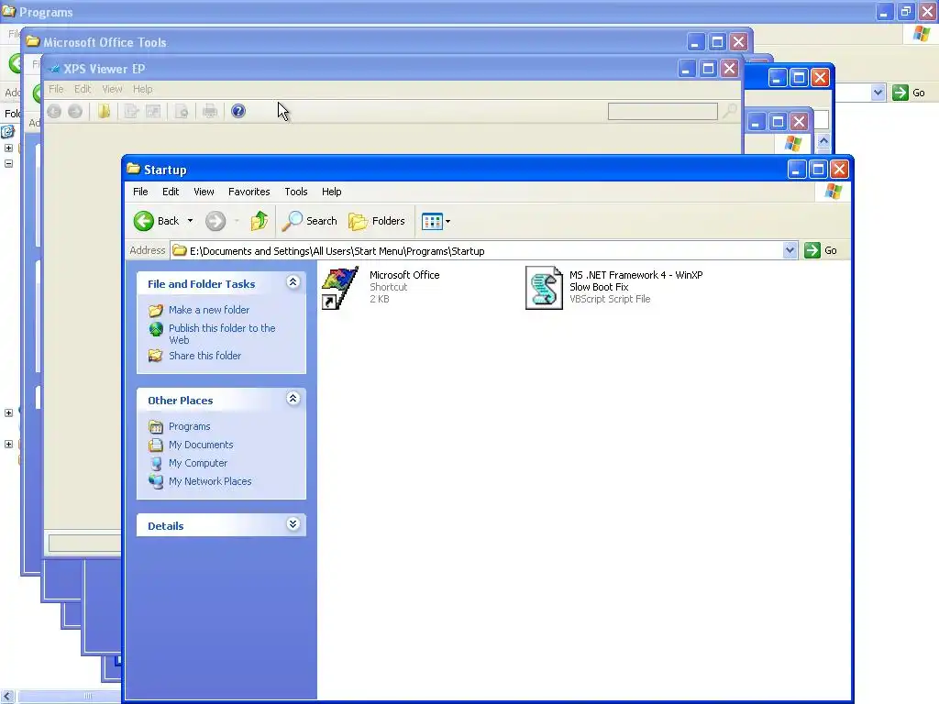Open Edit menu in XPS Viewer EP
Image resolution: width=939 pixels, height=704 pixels.
point(83,89)
